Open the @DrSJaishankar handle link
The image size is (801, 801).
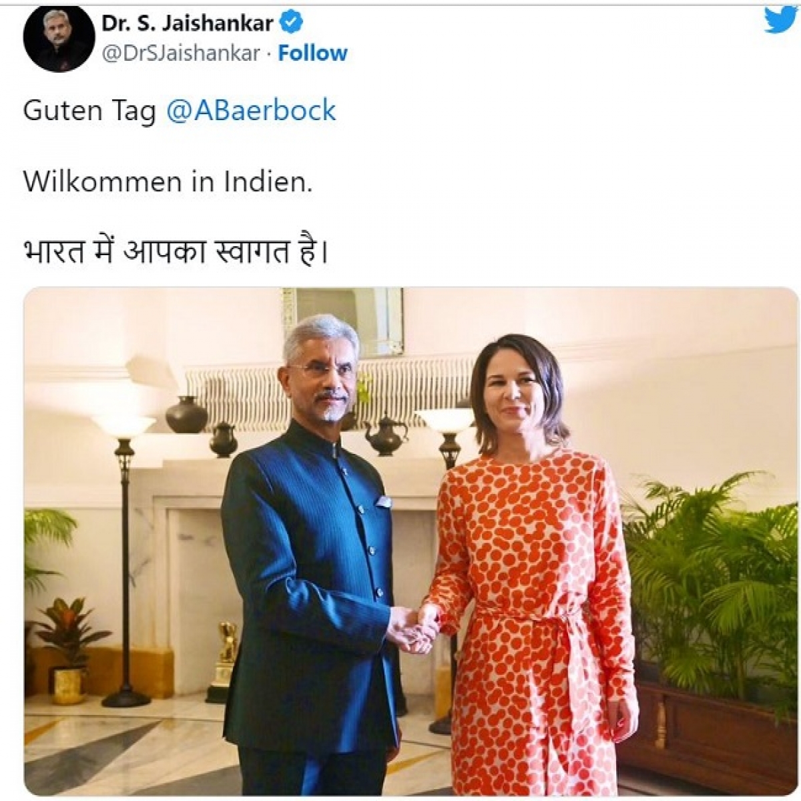click(x=180, y=53)
